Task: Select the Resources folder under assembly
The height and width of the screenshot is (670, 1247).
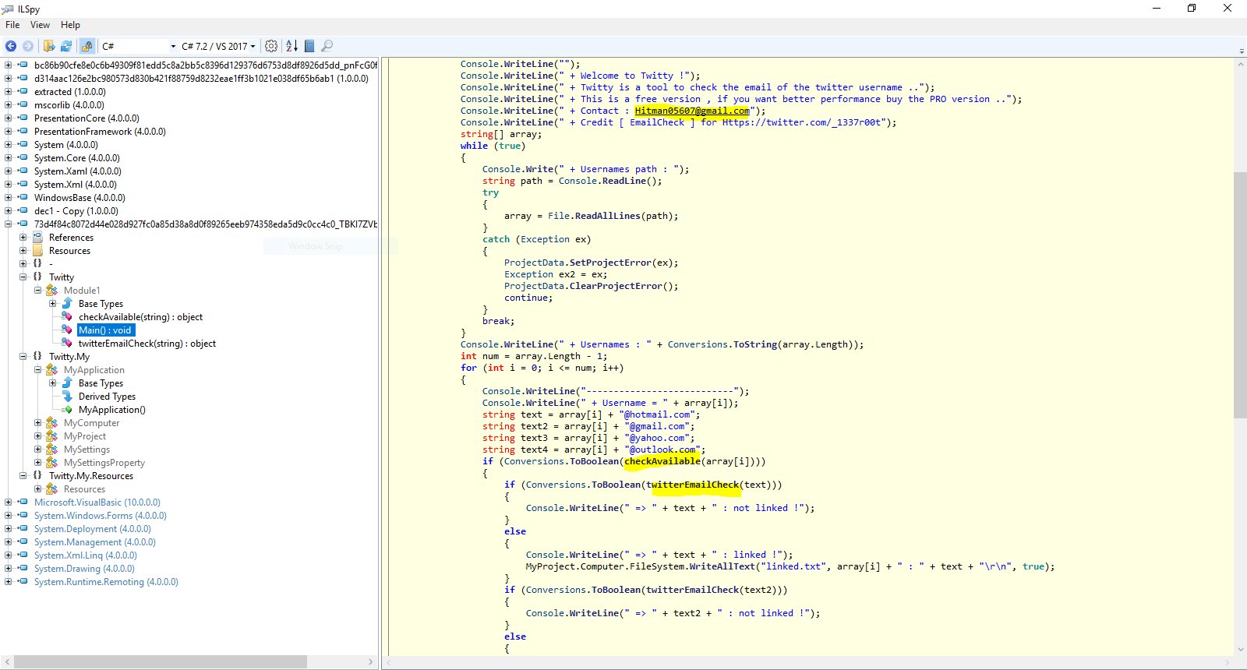Action: [69, 251]
